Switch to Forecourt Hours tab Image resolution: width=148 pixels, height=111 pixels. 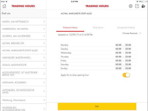coord(70,28)
